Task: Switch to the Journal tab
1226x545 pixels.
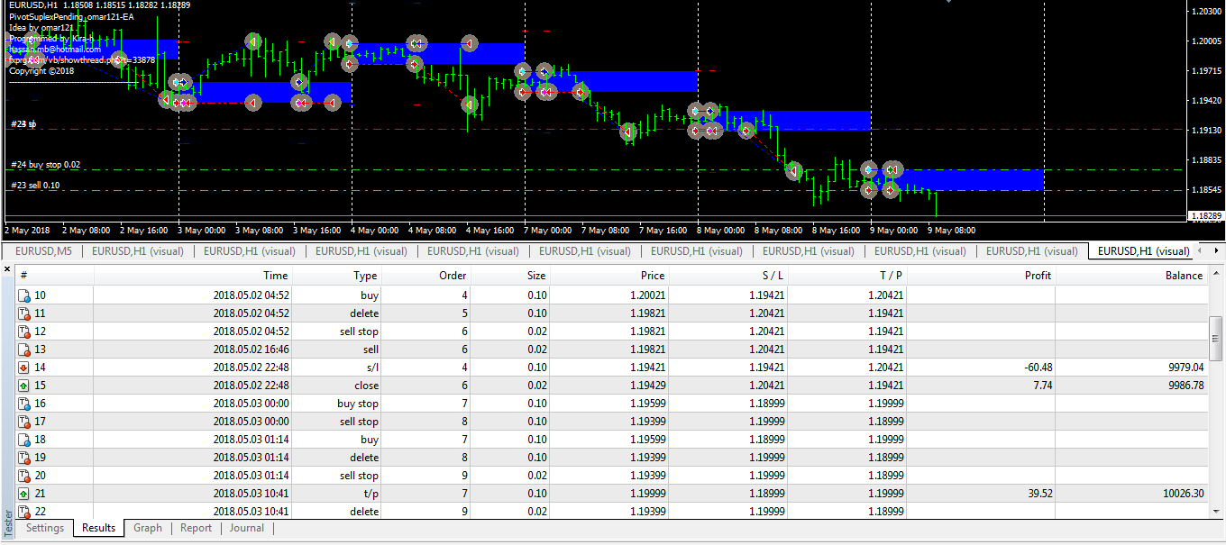Action: pyautogui.click(x=247, y=528)
